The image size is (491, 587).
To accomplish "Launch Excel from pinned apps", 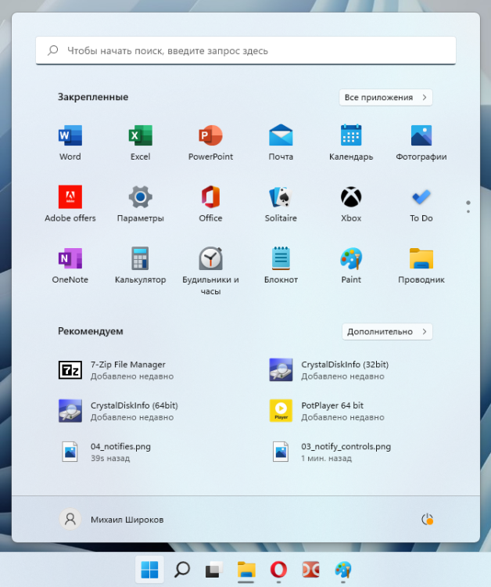I will pyautogui.click(x=140, y=142).
